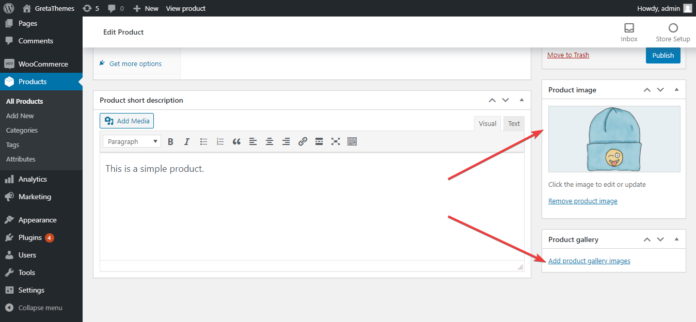
Task: Open the comments bubble in admin bar
Action: point(116,8)
